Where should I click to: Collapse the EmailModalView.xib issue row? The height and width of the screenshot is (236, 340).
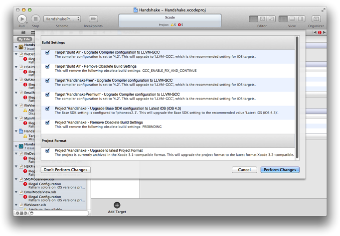pyautogui.click(x=16, y=192)
